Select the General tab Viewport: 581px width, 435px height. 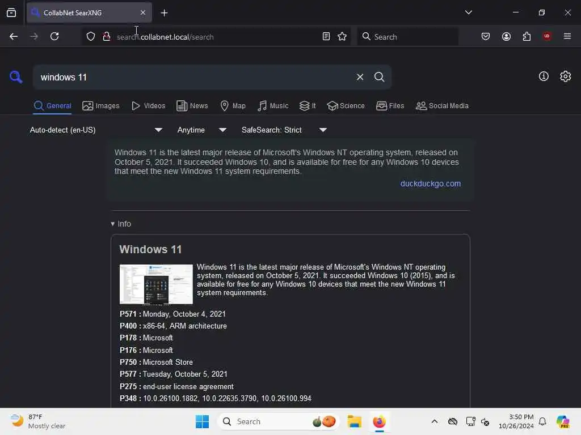coord(52,106)
